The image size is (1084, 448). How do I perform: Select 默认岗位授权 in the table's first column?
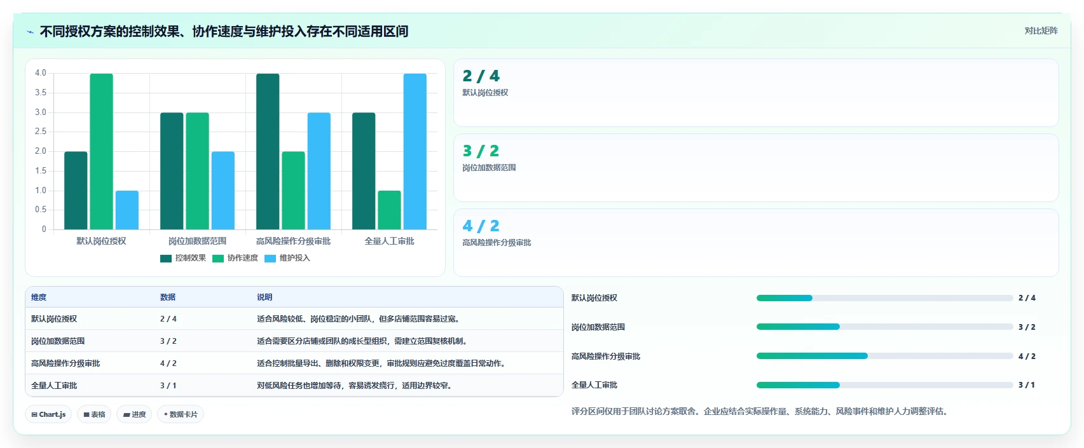54,319
